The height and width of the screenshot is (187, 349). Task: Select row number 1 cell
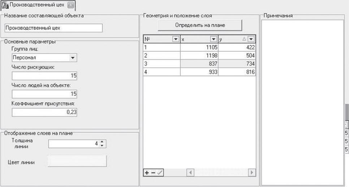(161, 47)
